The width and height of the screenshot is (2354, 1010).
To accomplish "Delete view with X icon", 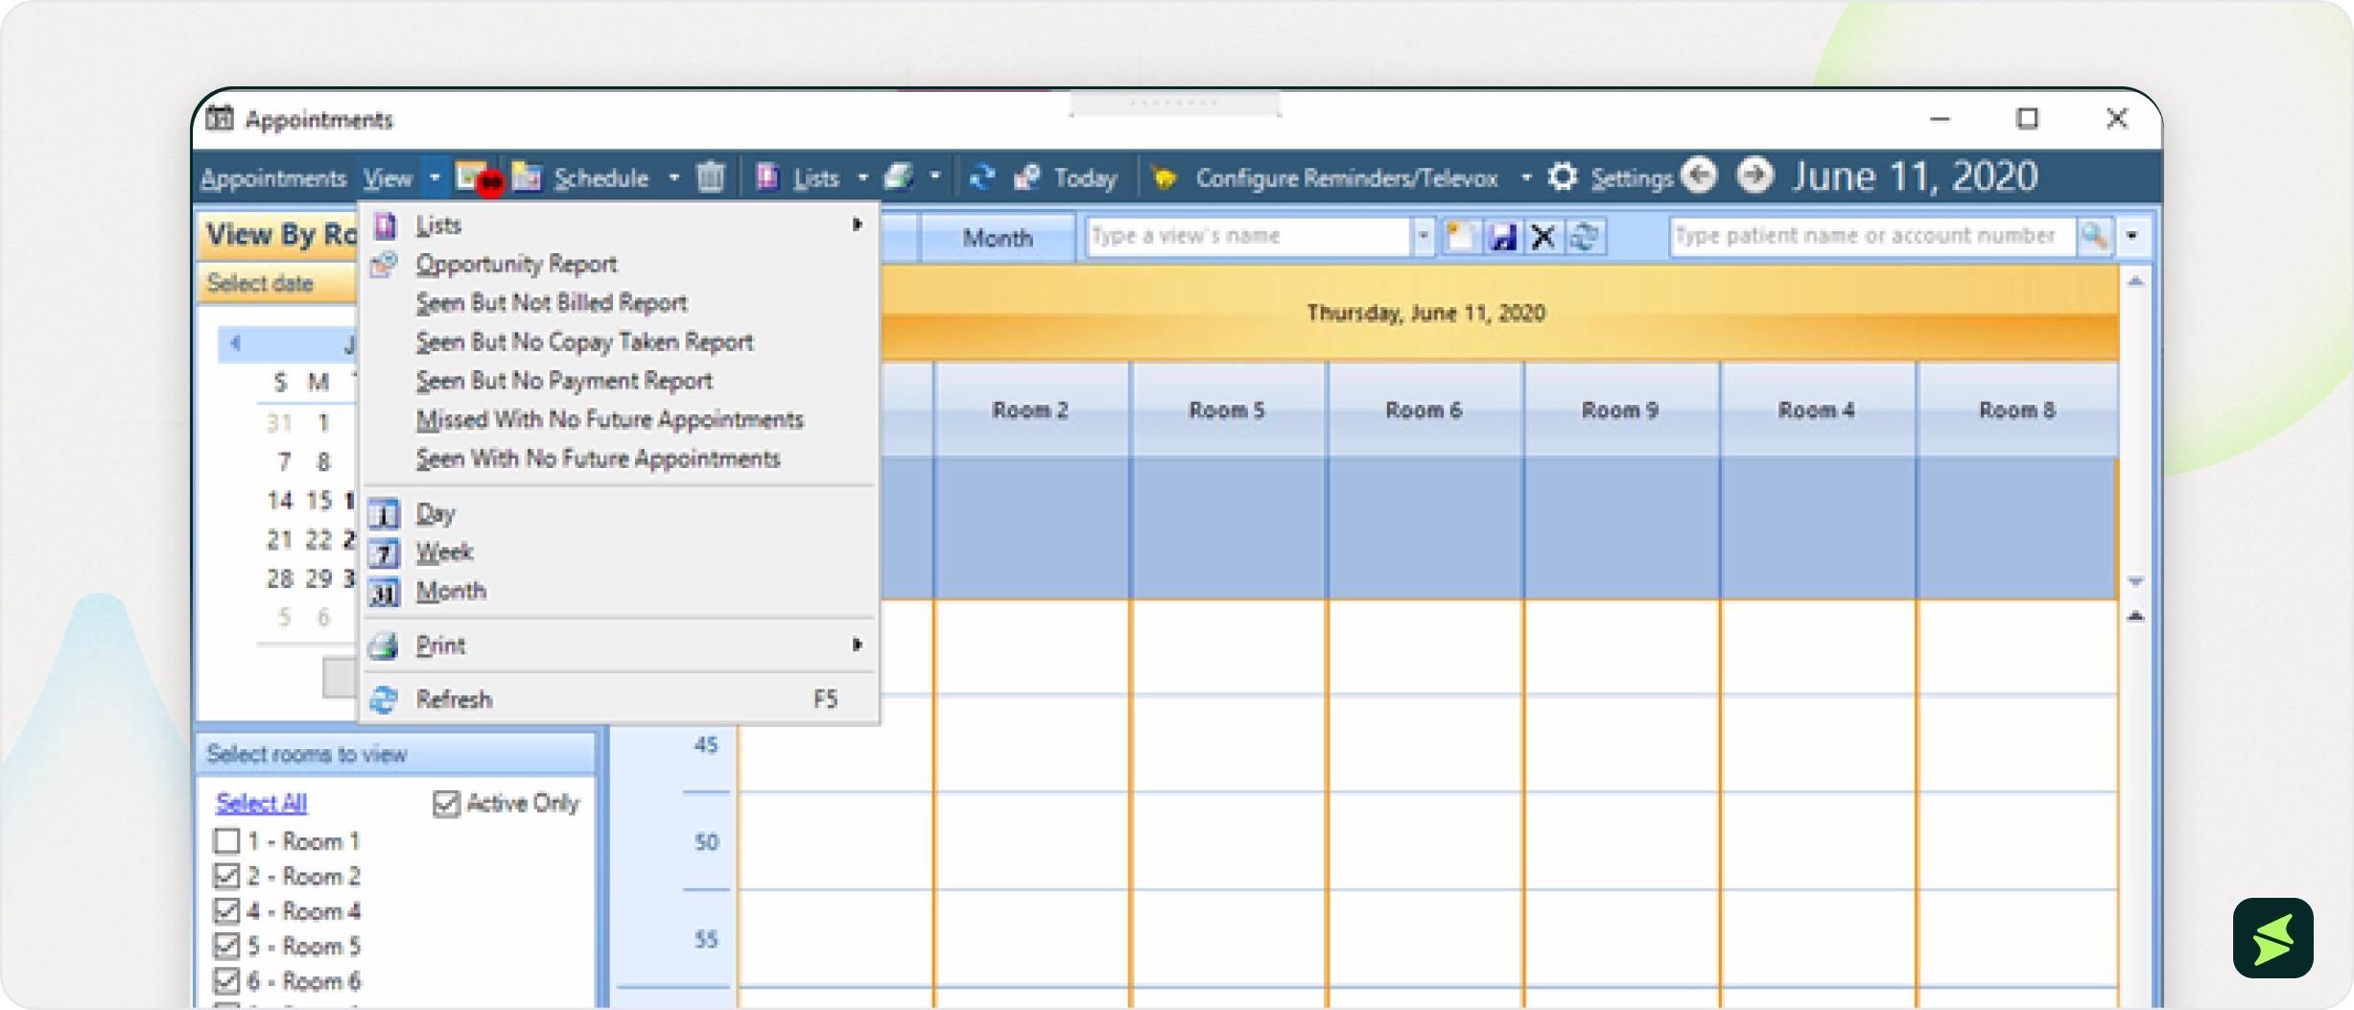I will tap(1543, 236).
